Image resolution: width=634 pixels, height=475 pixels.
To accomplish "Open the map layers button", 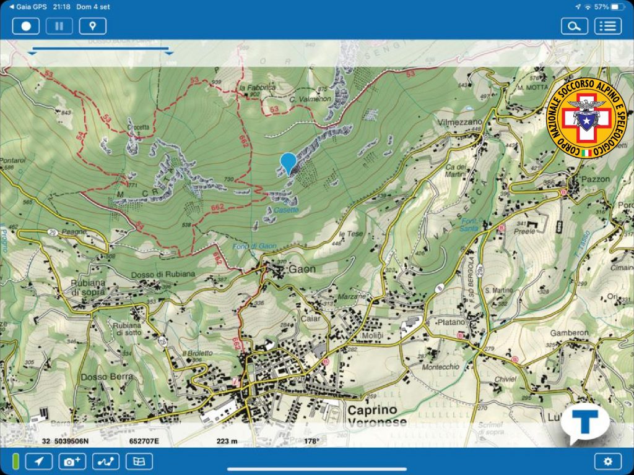I will (139, 461).
